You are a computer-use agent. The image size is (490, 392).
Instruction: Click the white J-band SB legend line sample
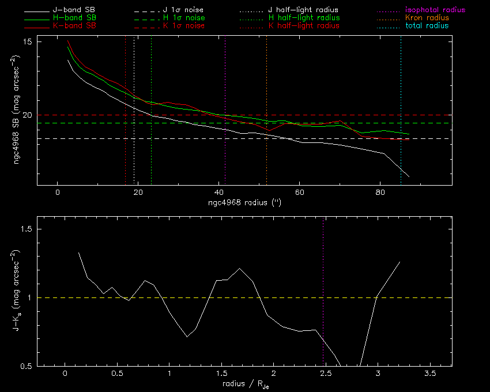[42, 11]
